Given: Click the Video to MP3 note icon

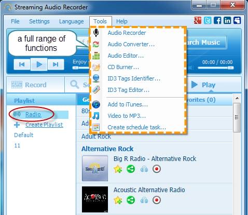Looking at the screenshot, I should (96, 116).
